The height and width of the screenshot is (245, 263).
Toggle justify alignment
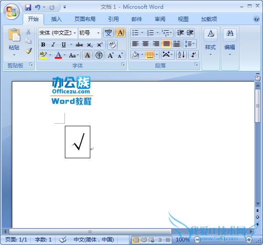(x=167, y=44)
